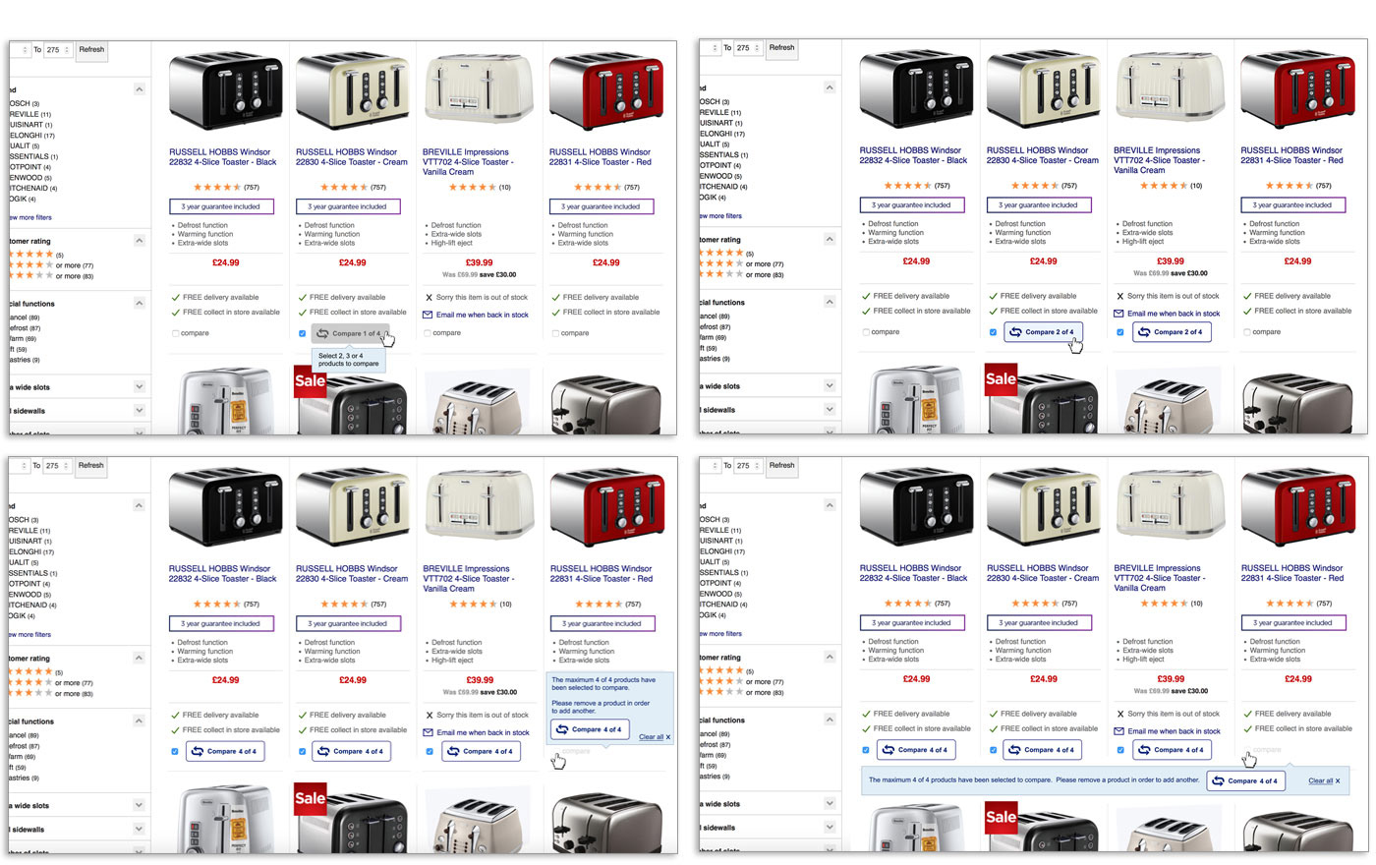Untick Black toaster compare checkbox, bottom-left screenshot

click(176, 752)
